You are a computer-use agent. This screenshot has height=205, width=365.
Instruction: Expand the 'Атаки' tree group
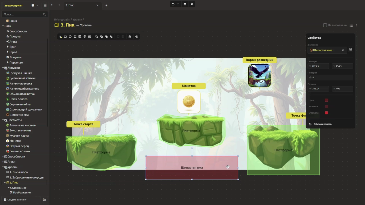[x=3, y=162]
